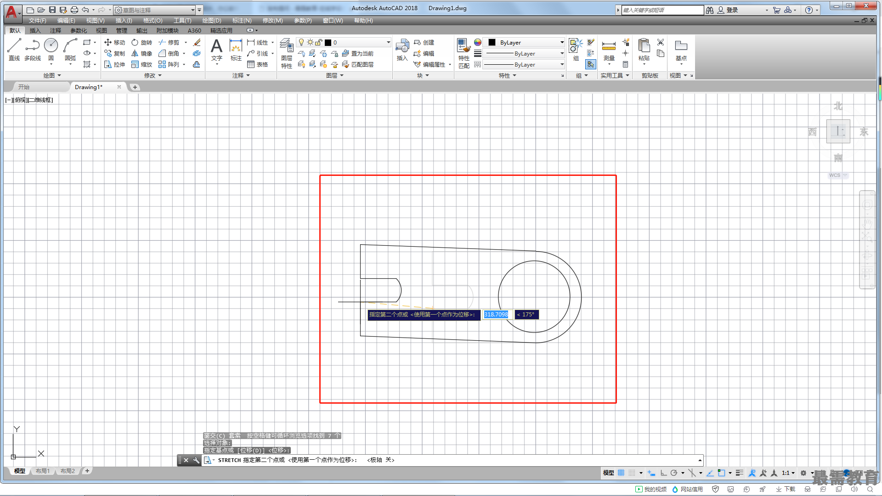The image size is (882, 496).
Task: Toggle dynamic input in status bar
Action: pyautogui.click(x=651, y=473)
